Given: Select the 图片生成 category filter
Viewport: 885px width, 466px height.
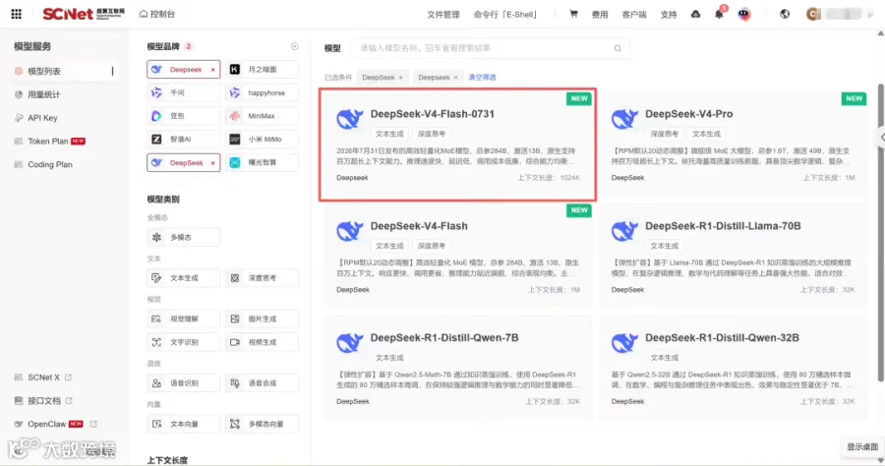Looking at the screenshot, I should (x=262, y=319).
